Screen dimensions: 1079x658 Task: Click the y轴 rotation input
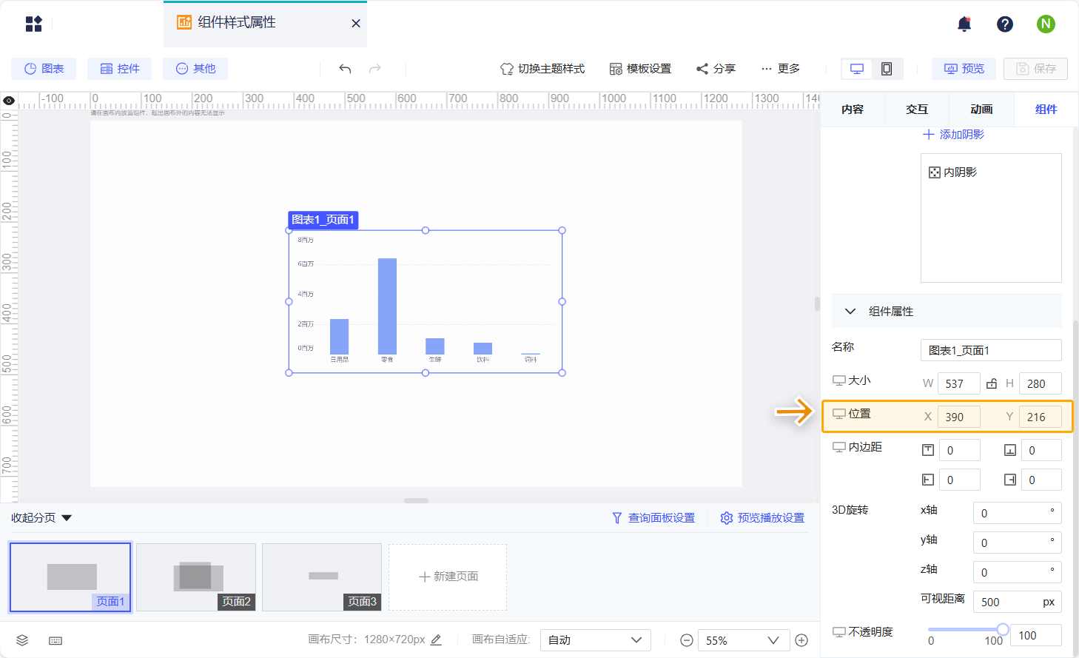(1017, 543)
